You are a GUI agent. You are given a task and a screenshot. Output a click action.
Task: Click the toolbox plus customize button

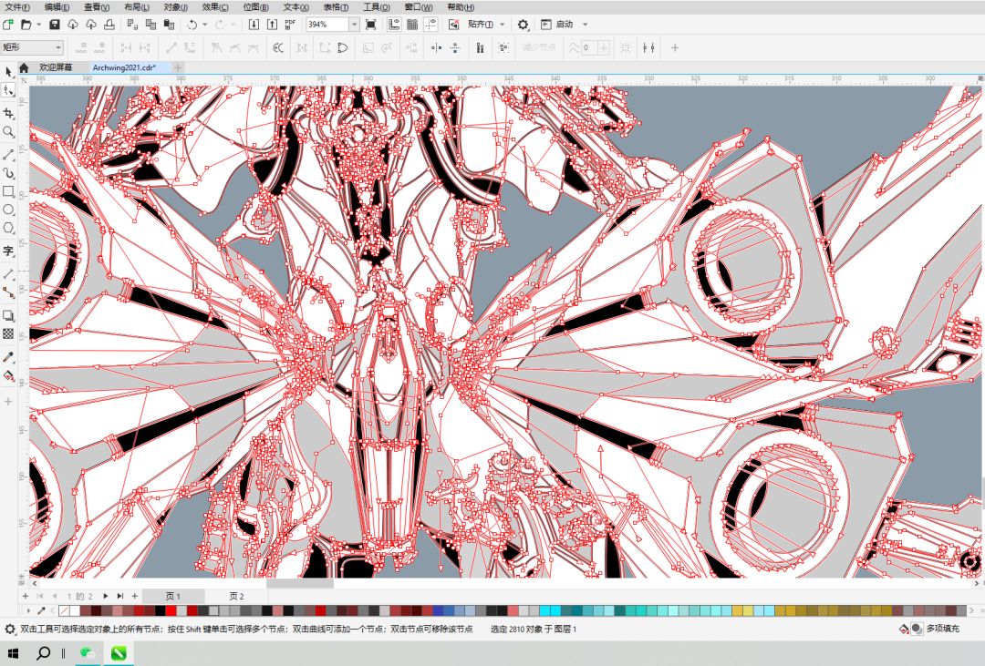click(x=8, y=401)
